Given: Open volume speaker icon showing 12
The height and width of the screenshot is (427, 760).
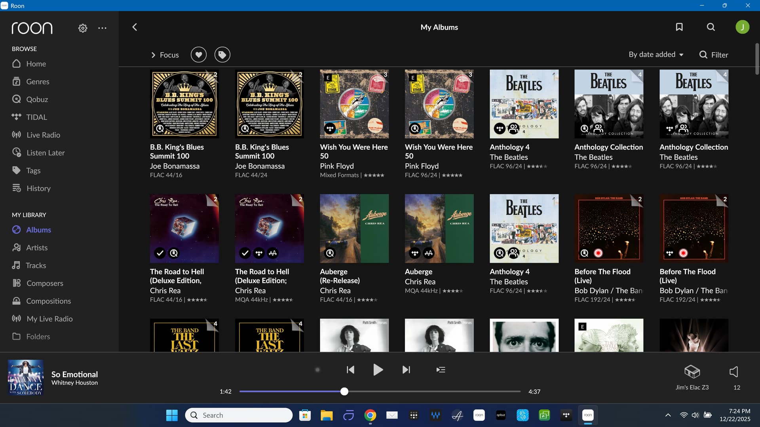Looking at the screenshot, I should (733, 372).
